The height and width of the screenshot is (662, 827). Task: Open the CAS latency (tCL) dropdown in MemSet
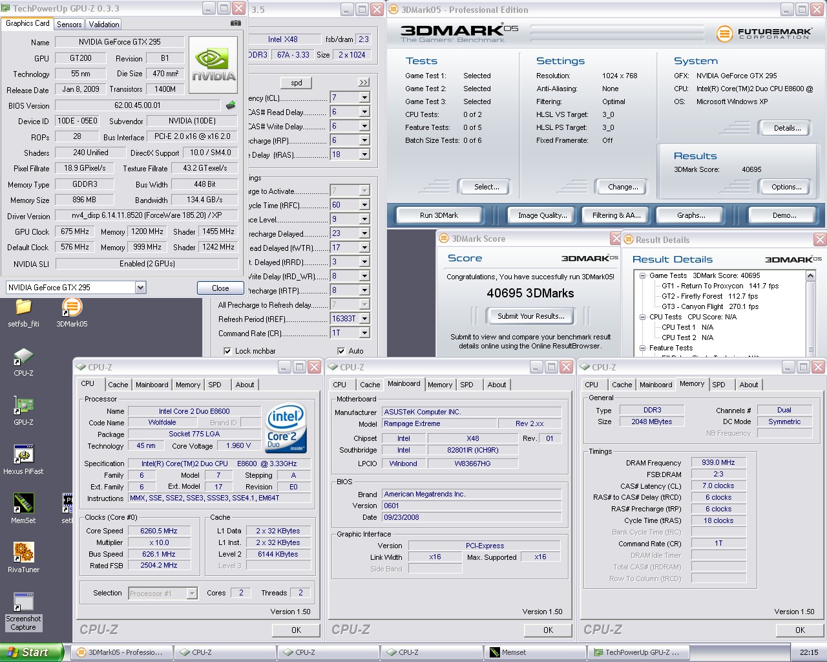[364, 98]
